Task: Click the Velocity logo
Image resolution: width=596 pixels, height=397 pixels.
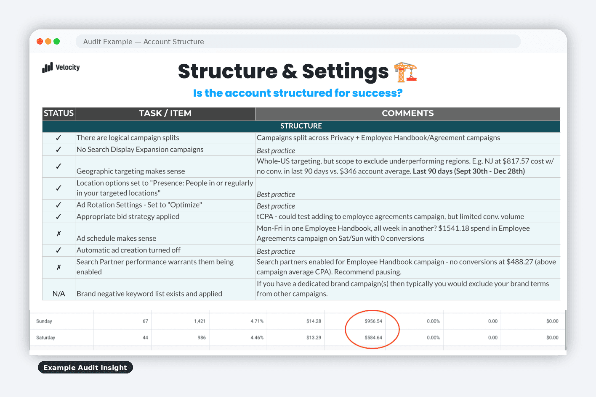Action: (61, 68)
